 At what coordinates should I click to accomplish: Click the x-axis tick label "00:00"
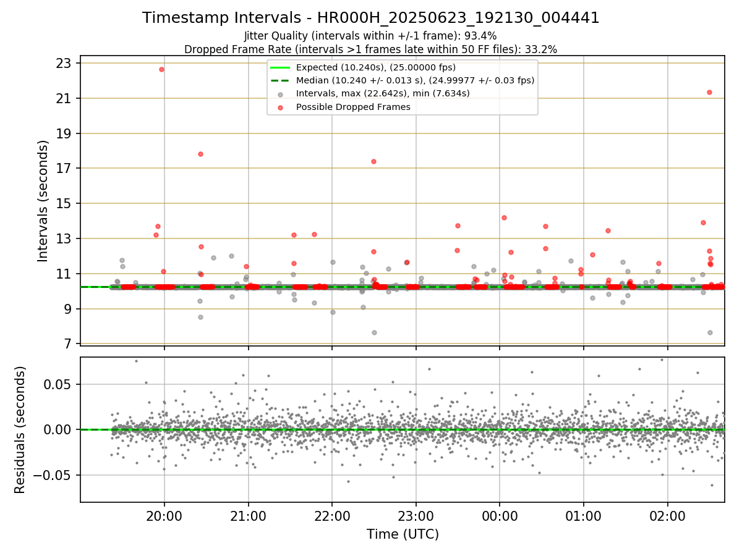click(500, 516)
